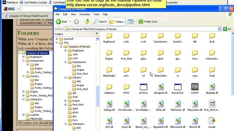234x131 pixels.
Task: Select the Locale file icon
Action: click(212, 121)
